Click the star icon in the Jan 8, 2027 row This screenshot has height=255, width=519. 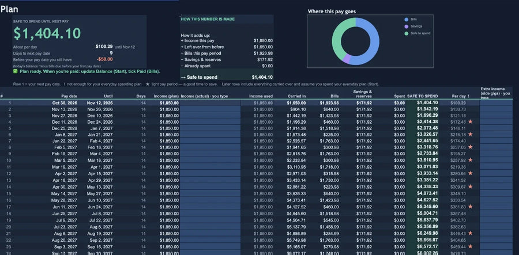(471, 135)
